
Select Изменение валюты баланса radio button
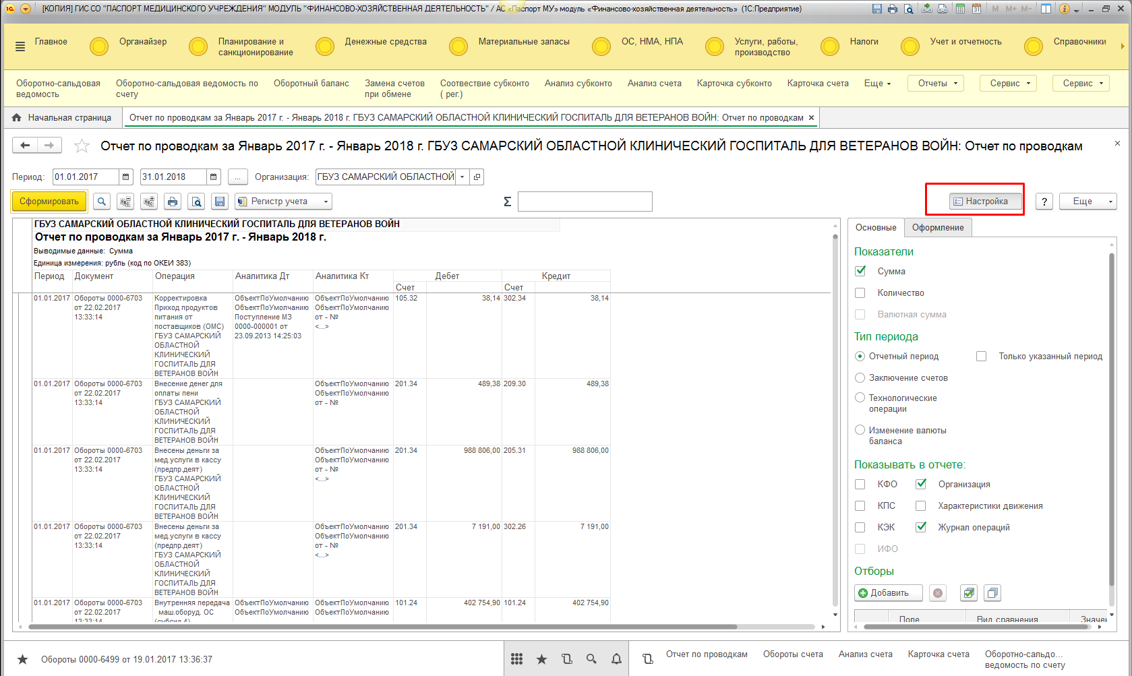tap(860, 430)
